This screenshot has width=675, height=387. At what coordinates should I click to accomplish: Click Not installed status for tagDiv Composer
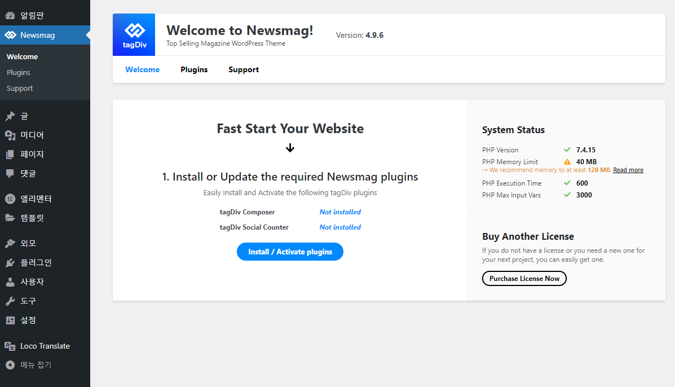(x=340, y=212)
